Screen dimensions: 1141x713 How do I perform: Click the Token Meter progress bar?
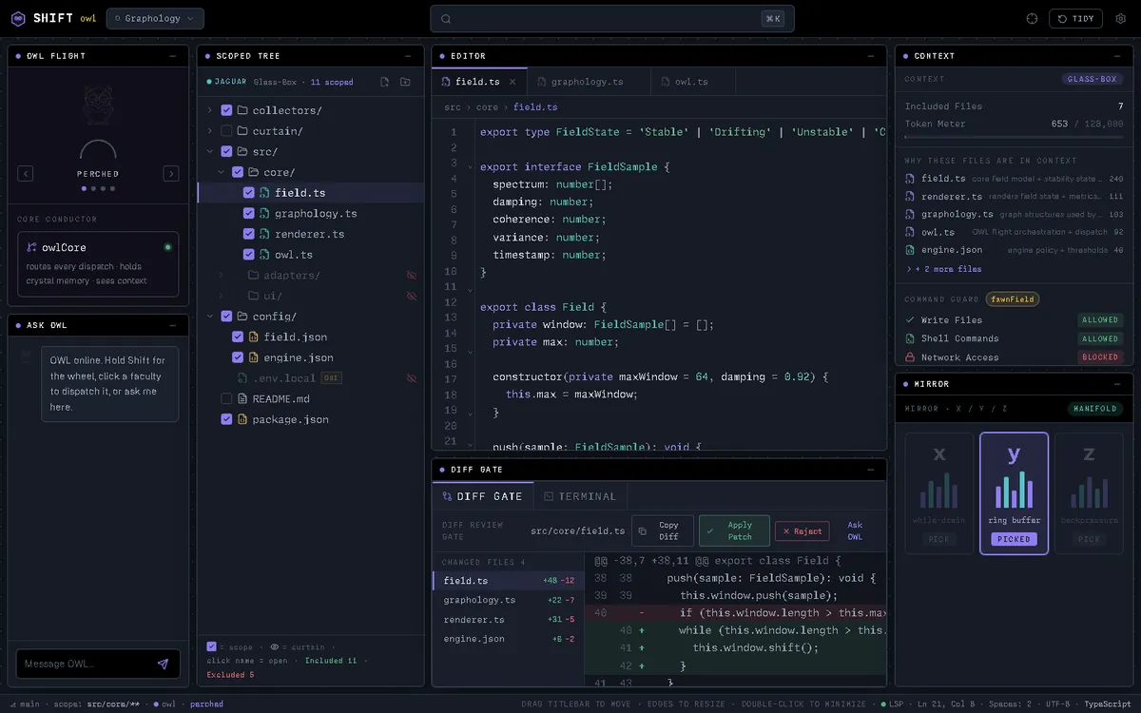[1014, 137]
